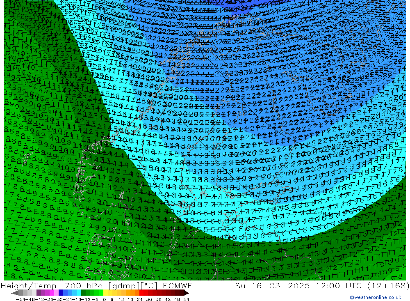Click the 0 label on the color scale
Image resolution: width=410 pixels, height=301 pixels.
(104, 299)
